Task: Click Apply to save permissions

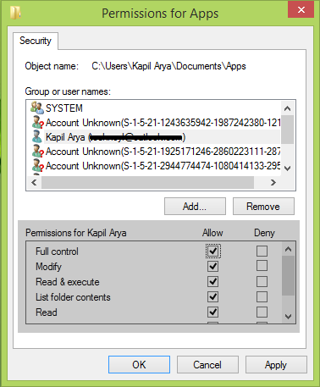Action: (276, 365)
